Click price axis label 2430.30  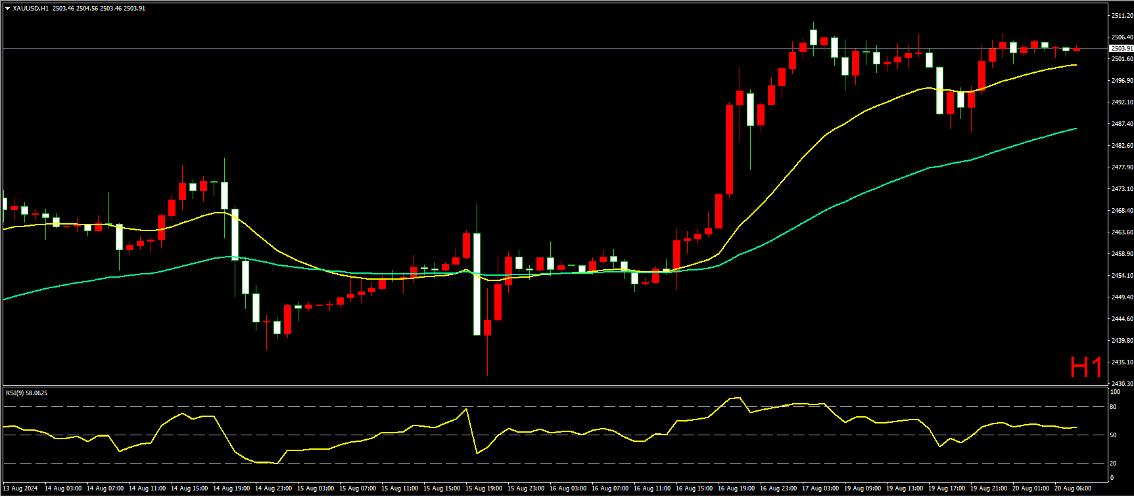pos(1122,384)
